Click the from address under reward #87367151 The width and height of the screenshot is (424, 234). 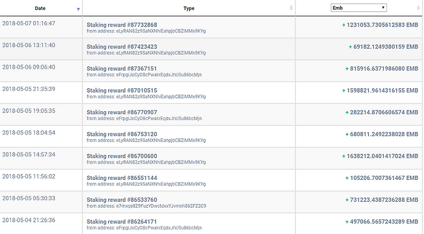coord(144,75)
